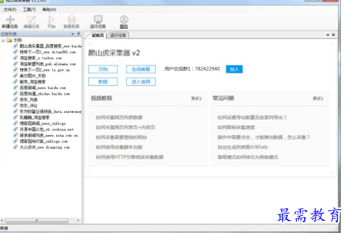This screenshot has width=346, height=233.
Task: Select task 京东_评论 in the list
Action: click(28, 106)
